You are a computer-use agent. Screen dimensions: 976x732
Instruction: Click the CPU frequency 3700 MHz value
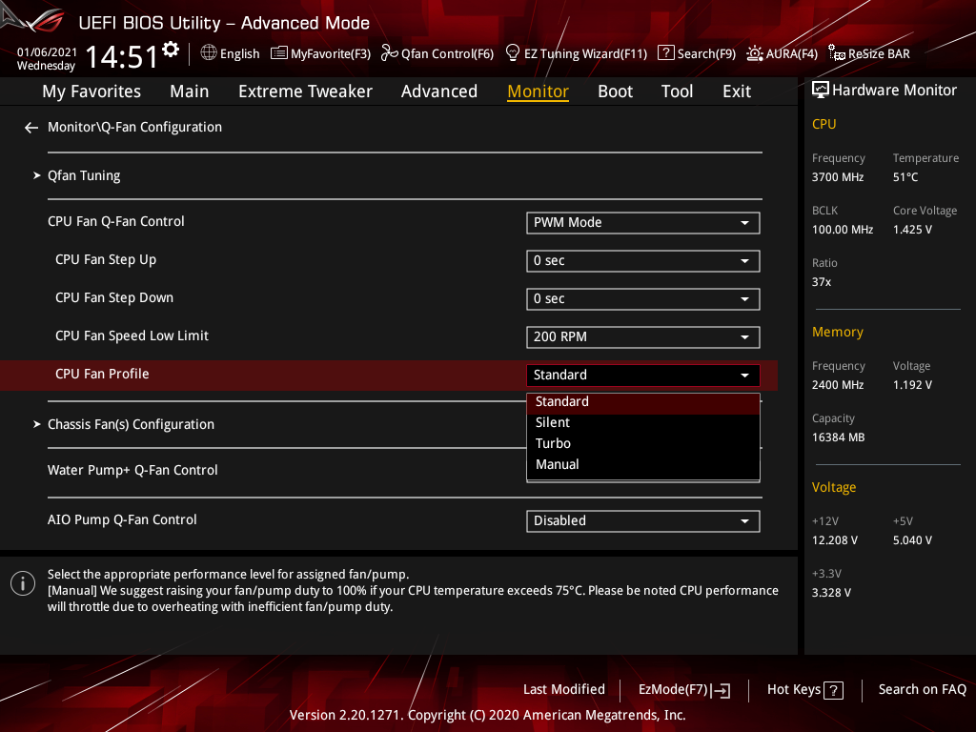837,177
